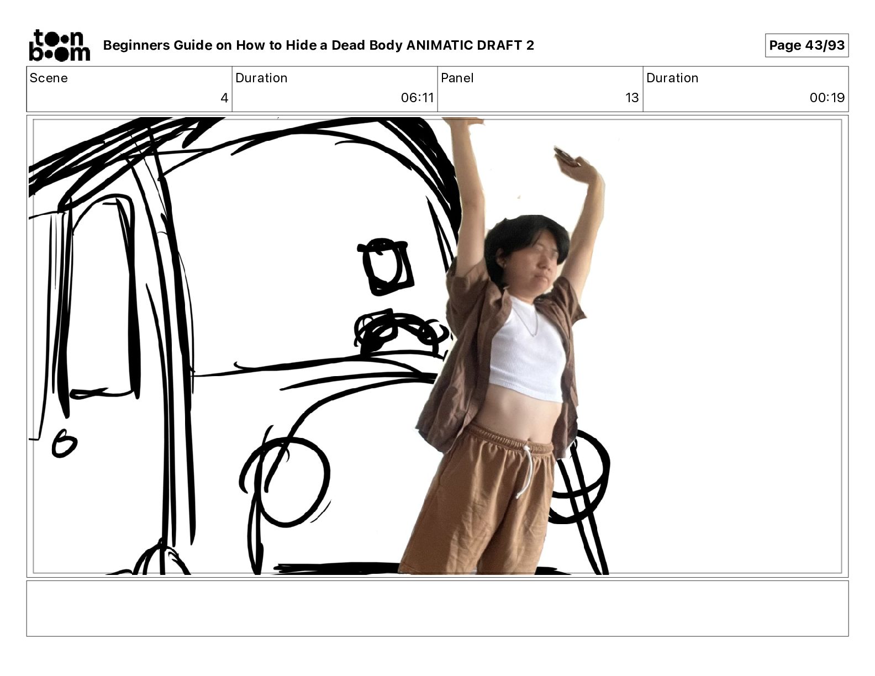Select the scene number value 4

pyautogui.click(x=224, y=98)
